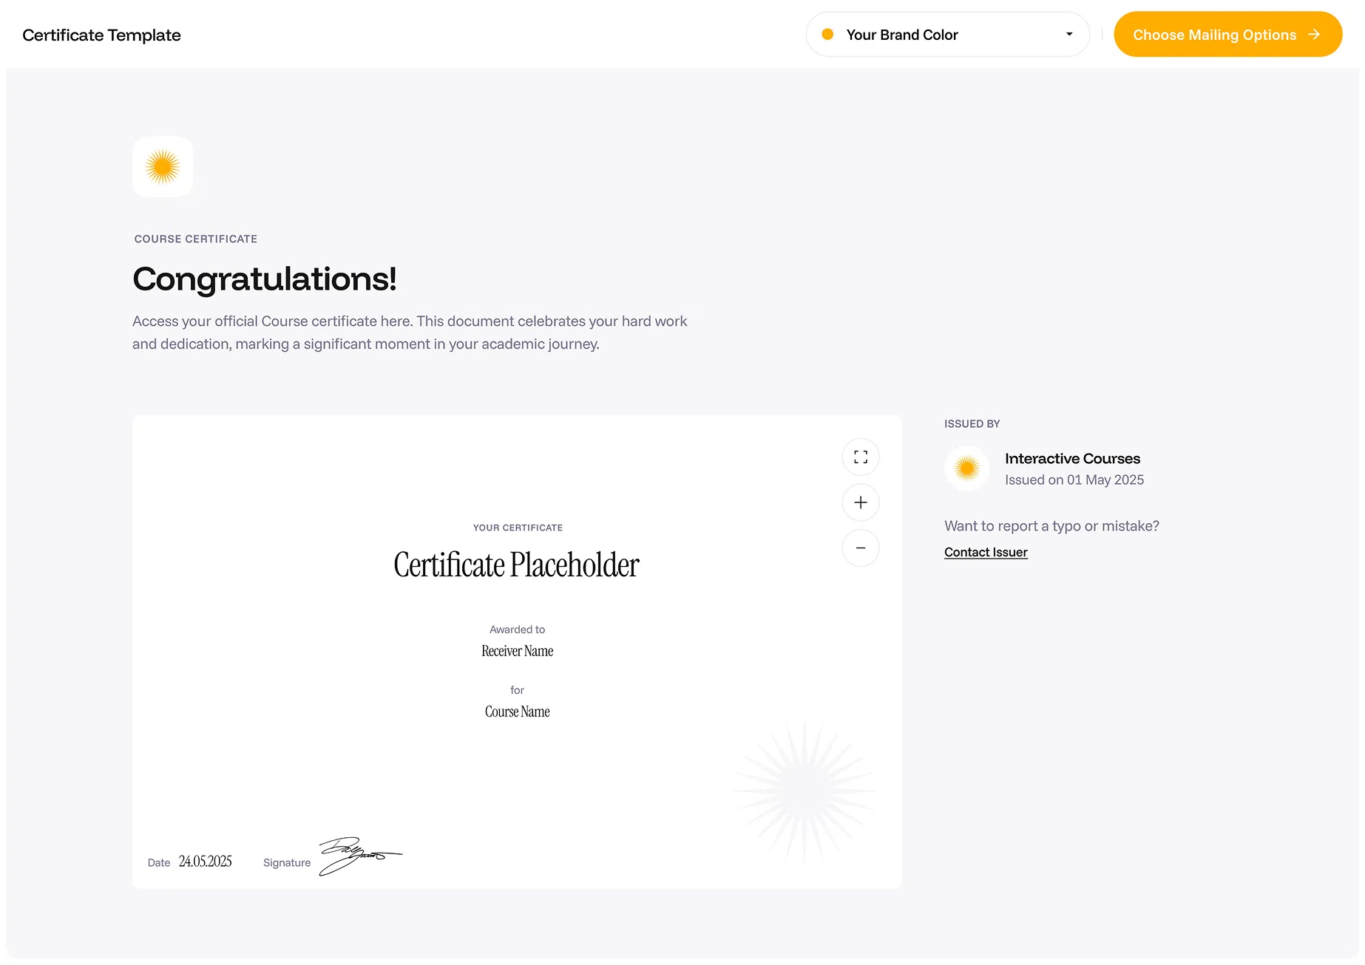Click the Issued on 01 May 2025 text
This screenshot has height=965, width=1365.
(x=1074, y=480)
